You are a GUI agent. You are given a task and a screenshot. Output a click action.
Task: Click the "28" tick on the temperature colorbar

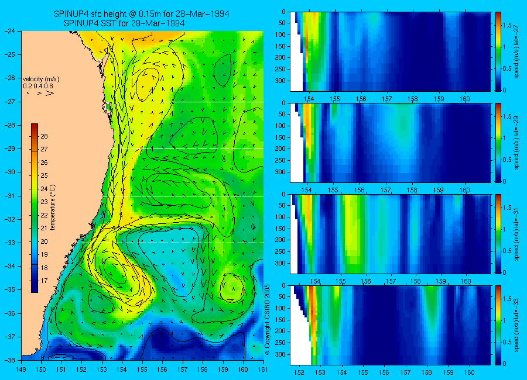[x=44, y=136]
